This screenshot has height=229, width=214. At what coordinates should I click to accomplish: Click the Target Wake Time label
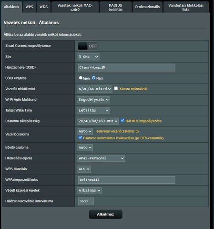click(x=19, y=110)
